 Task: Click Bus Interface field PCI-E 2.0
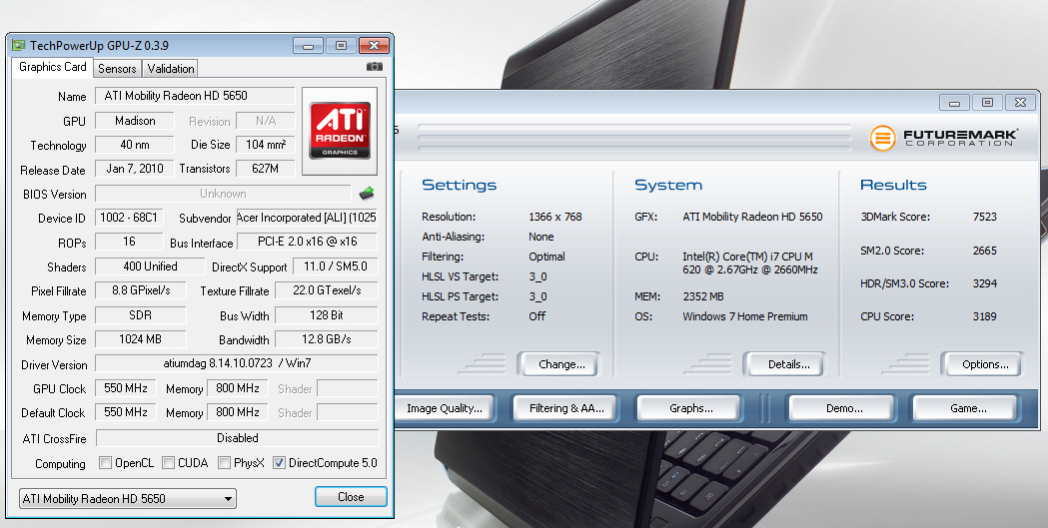(x=307, y=242)
